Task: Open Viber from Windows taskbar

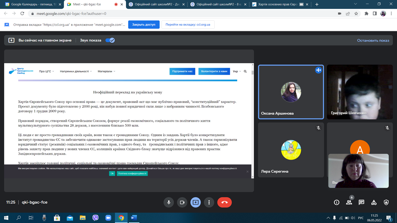Action: click(x=96, y=218)
